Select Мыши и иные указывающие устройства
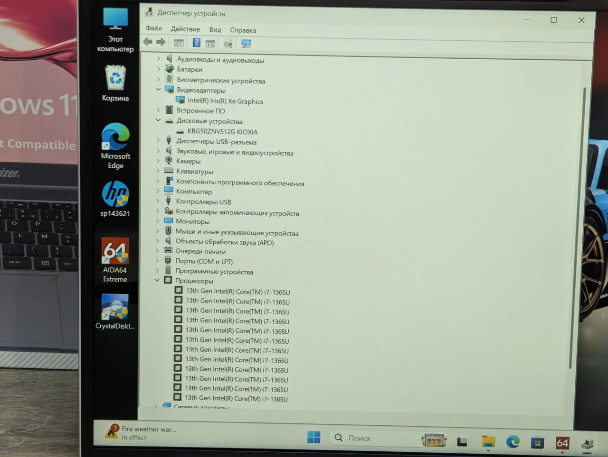The width and height of the screenshot is (608, 457). 237,232
